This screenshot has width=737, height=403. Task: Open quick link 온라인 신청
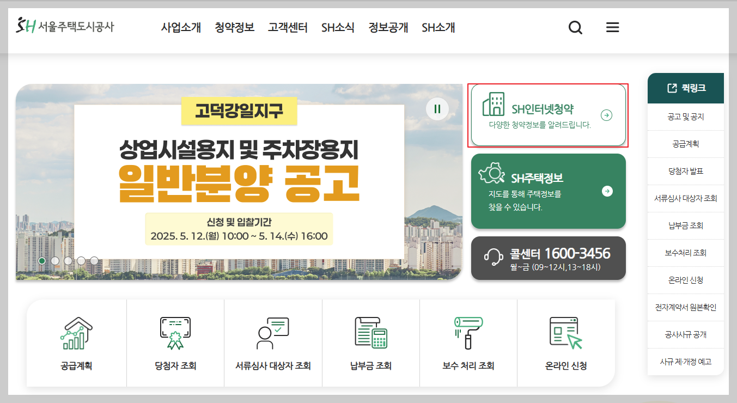pos(686,280)
